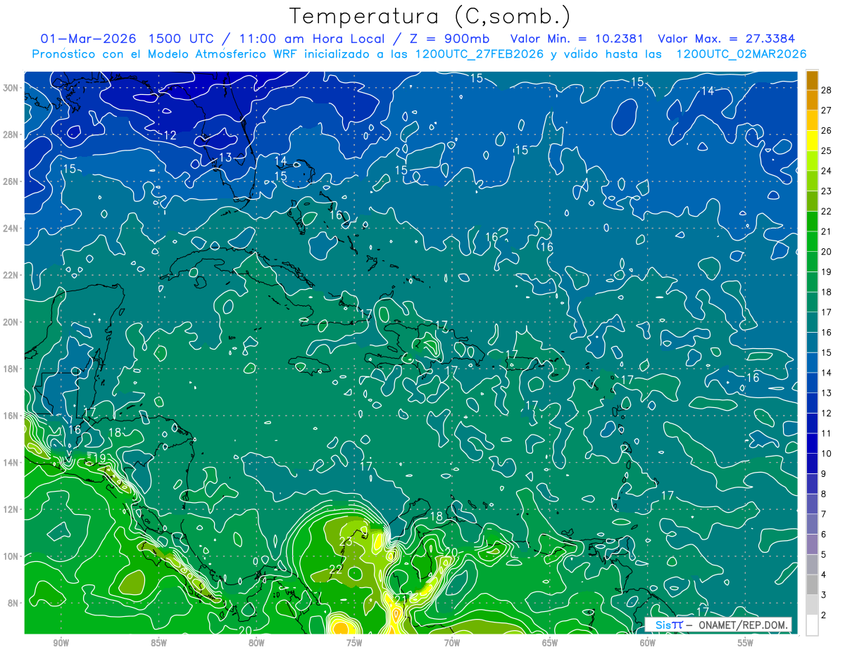845x652 pixels.
Task: Click the legend label "25"
Action: coord(827,151)
